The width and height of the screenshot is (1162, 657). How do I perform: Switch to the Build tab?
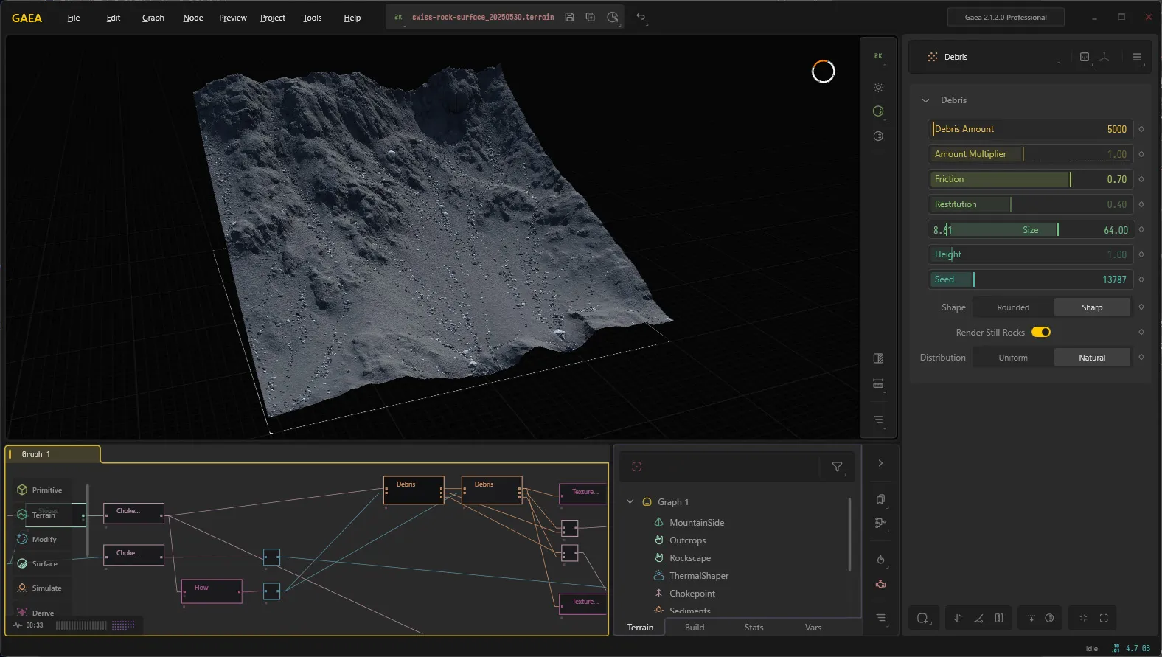[695, 628]
